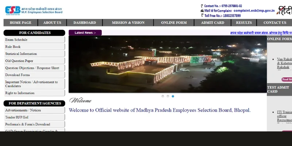This screenshot has width=292, height=146.
Task: Click the complaint.esb@mp.gov.in email link
Action: click(254, 11)
